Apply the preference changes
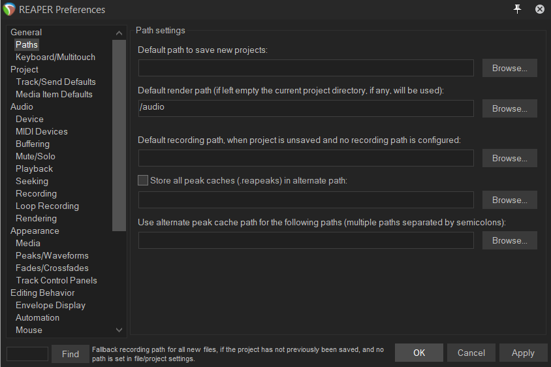Screen dimensions: 551x367 (x=523, y=353)
